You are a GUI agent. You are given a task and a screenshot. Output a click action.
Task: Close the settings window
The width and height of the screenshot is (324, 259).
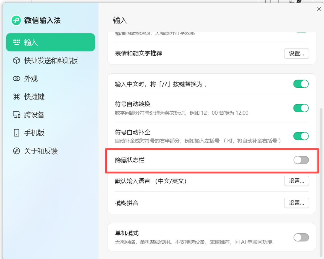(319, 9)
